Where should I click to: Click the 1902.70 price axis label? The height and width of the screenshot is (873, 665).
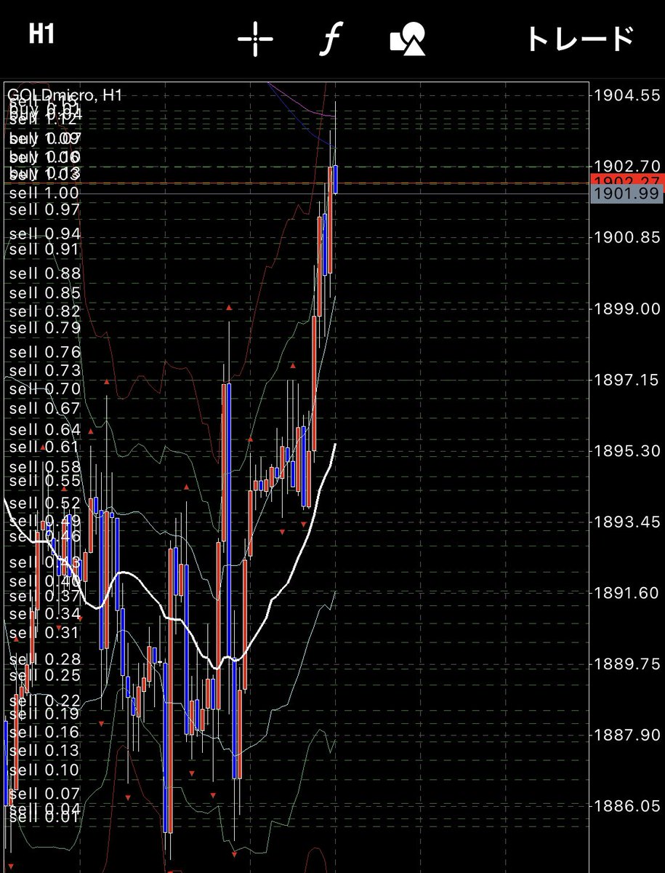626,167
